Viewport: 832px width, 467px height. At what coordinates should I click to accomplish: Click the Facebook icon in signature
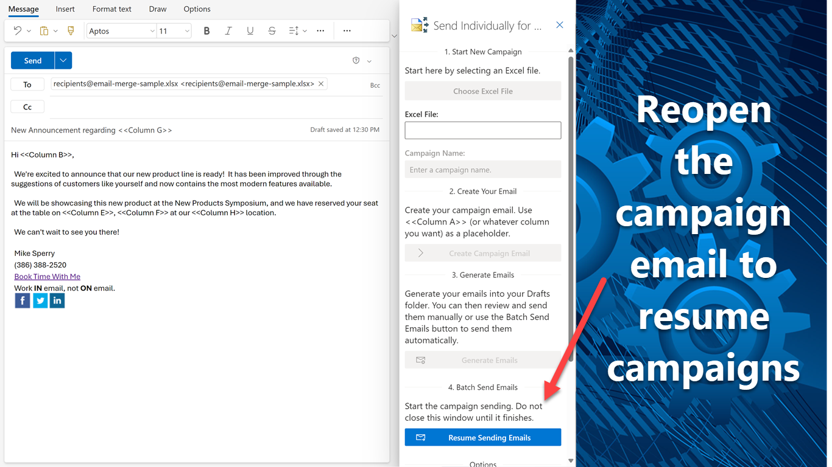pos(23,300)
